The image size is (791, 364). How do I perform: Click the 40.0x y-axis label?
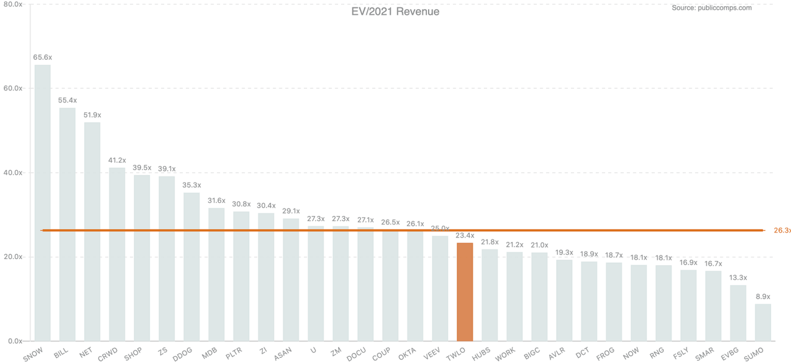tap(13, 173)
